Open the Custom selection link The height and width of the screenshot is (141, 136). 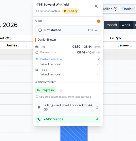click(x=51, y=59)
